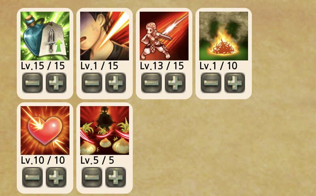Click the yelling face skill icon

click(x=105, y=36)
